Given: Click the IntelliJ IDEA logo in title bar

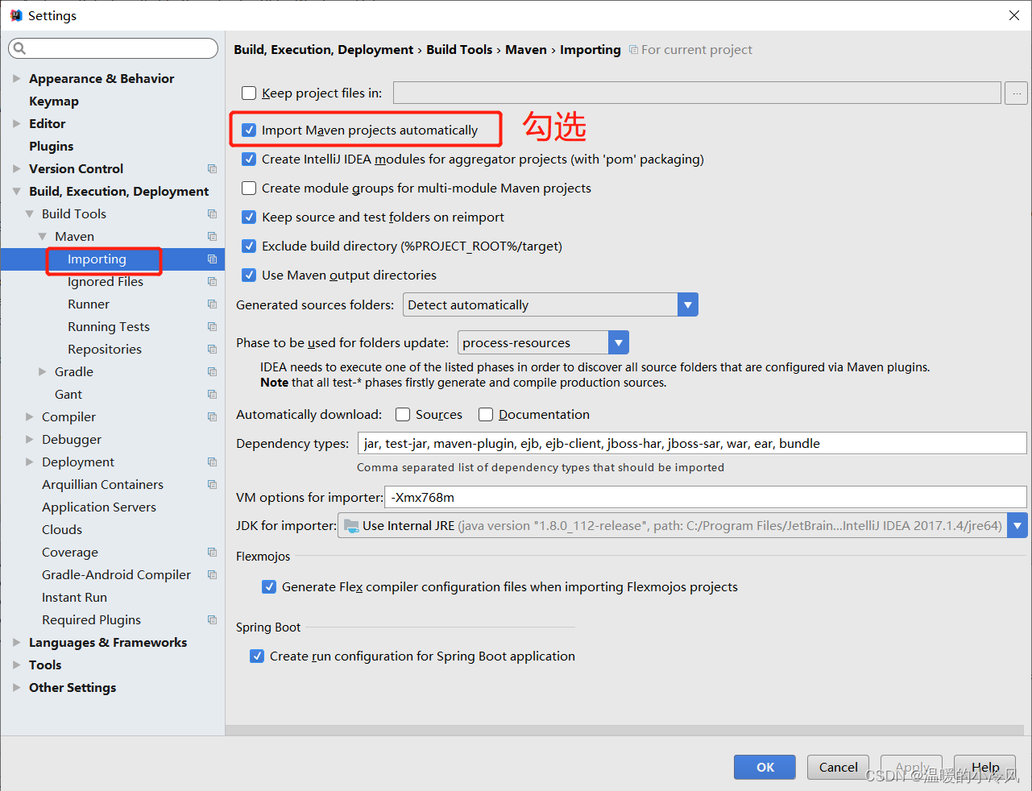Looking at the screenshot, I should click(x=15, y=15).
